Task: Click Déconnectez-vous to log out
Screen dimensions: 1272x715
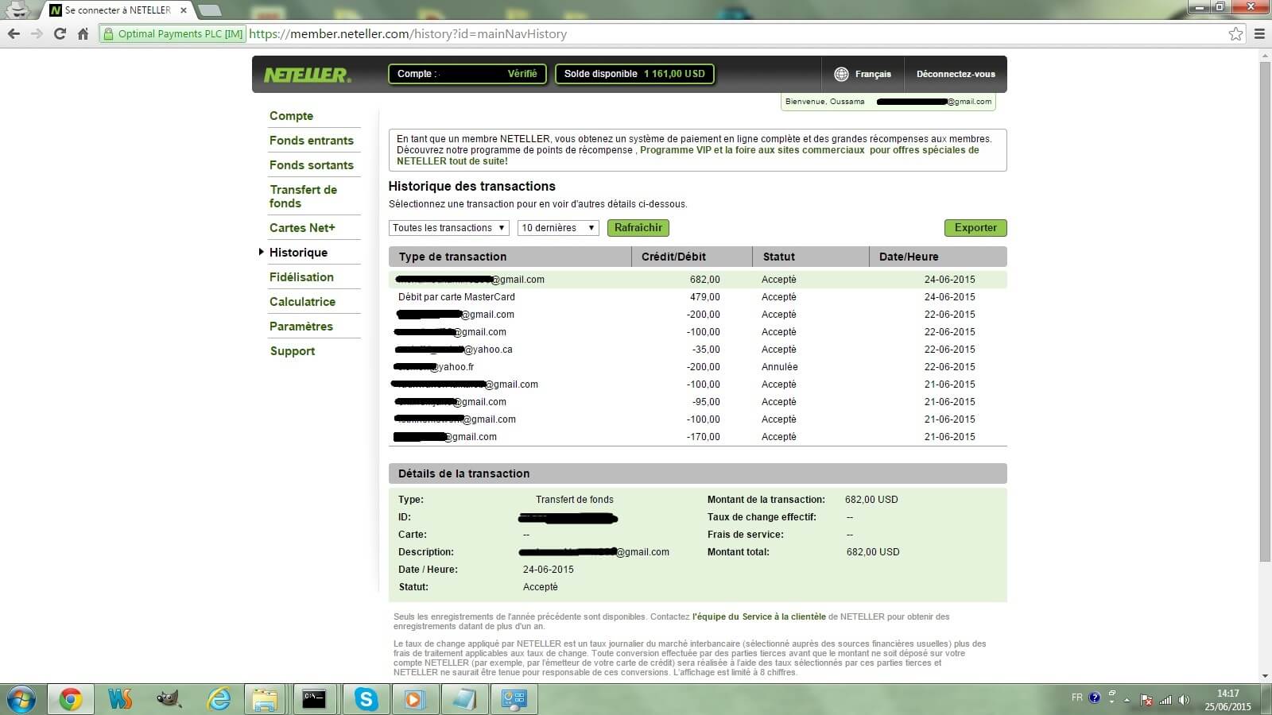Action: pos(956,74)
